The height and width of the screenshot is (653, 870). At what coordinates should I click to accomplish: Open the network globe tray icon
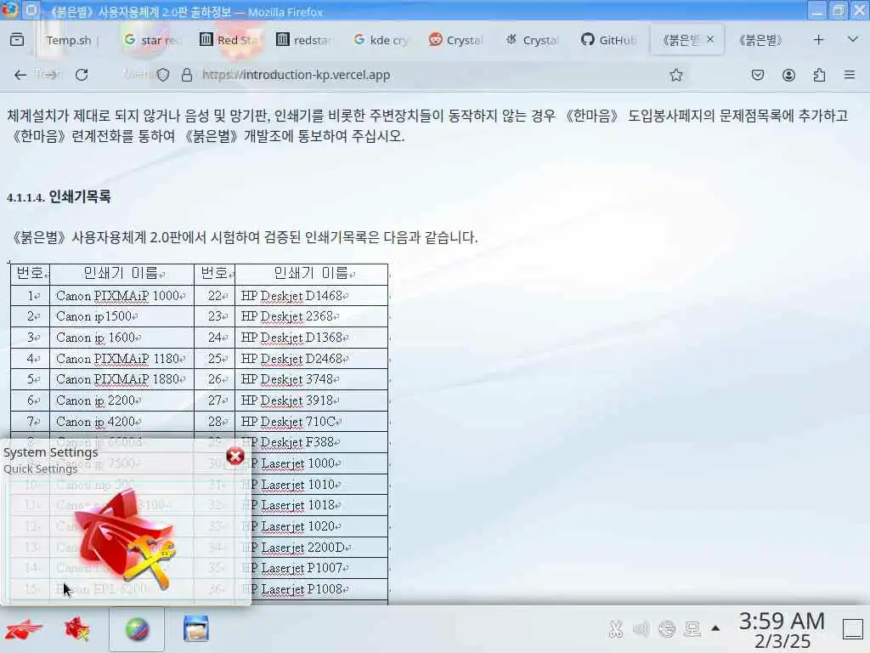pos(667,629)
